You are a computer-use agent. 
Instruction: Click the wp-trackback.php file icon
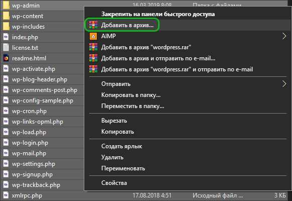click(6, 185)
